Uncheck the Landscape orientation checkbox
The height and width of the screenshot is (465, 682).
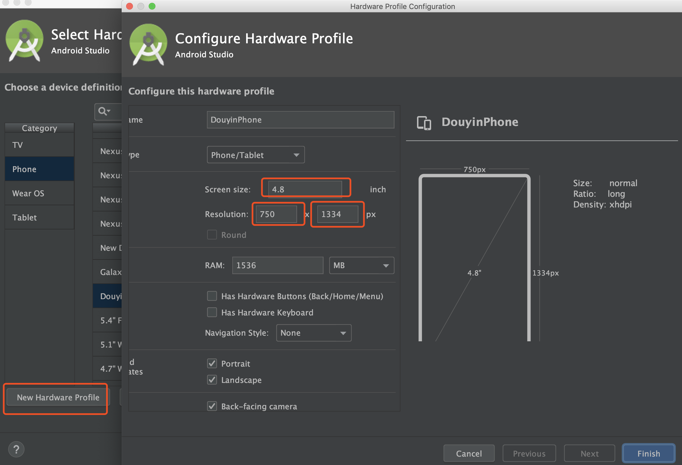coord(212,380)
